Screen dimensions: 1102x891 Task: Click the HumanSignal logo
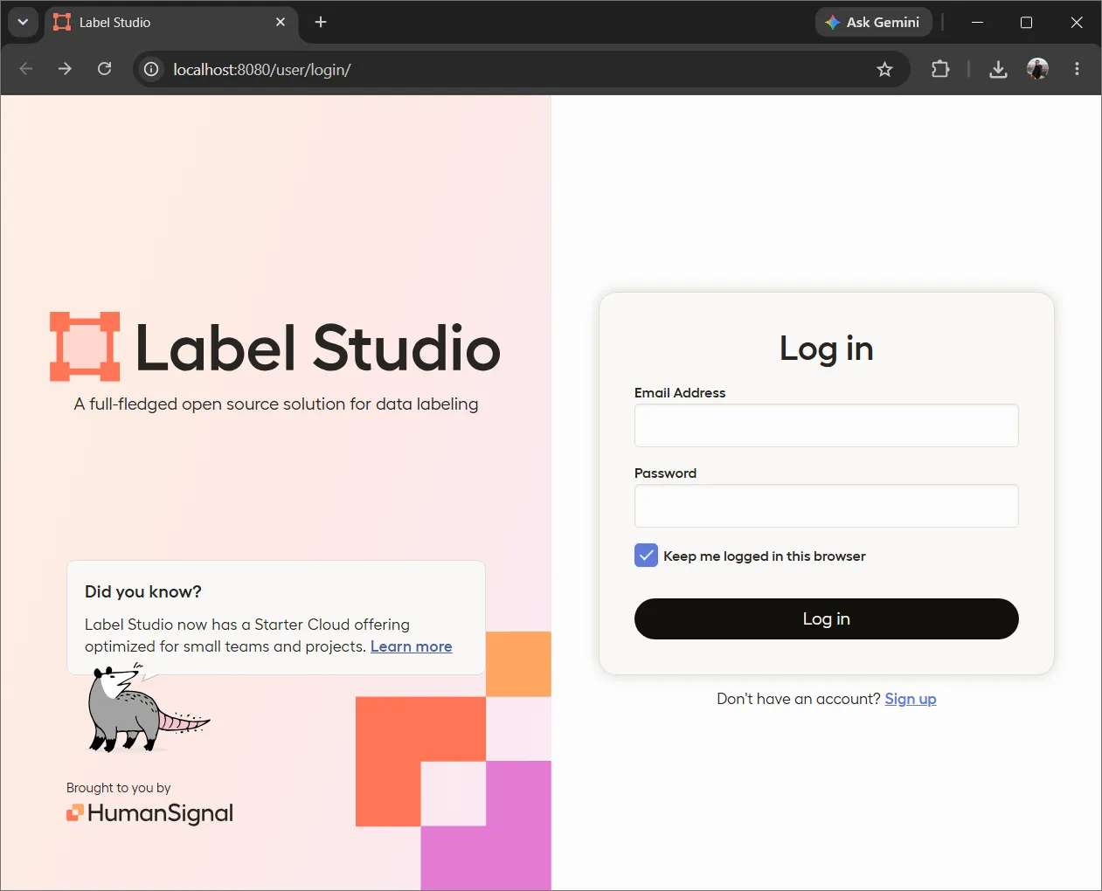click(x=149, y=813)
